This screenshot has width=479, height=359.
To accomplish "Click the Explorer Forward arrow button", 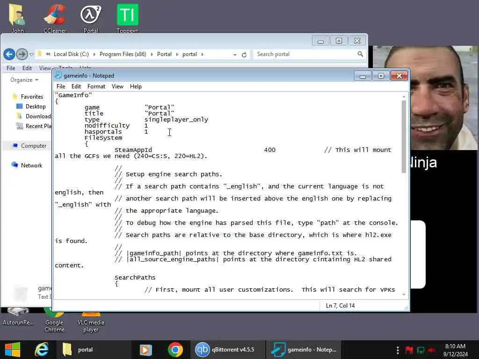I will (x=22, y=54).
